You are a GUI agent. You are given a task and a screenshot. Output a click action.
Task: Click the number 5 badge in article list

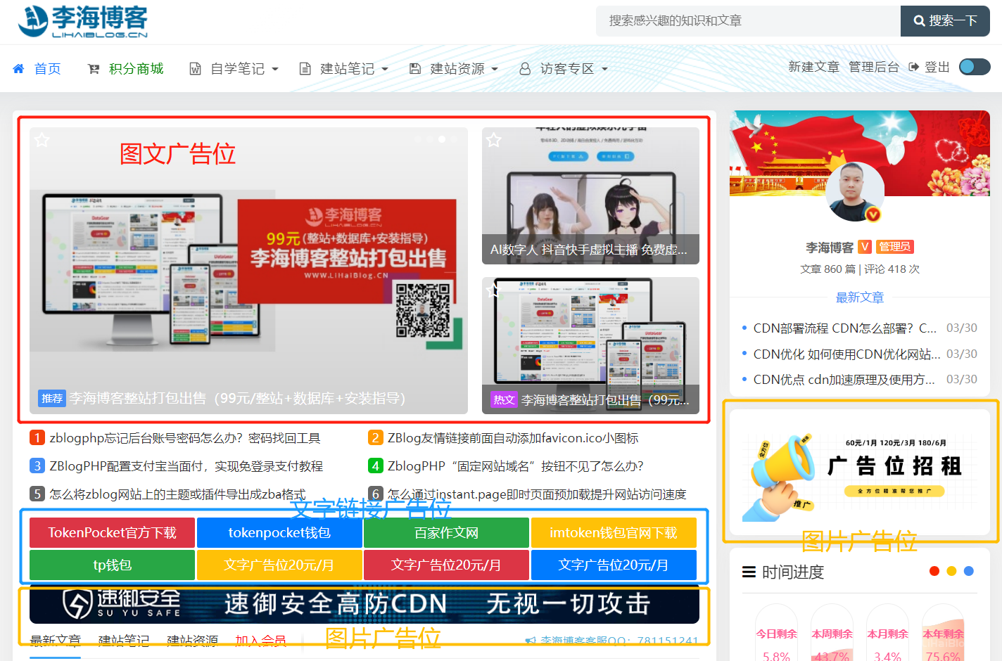pyautogui.click(x=37, y=494)
